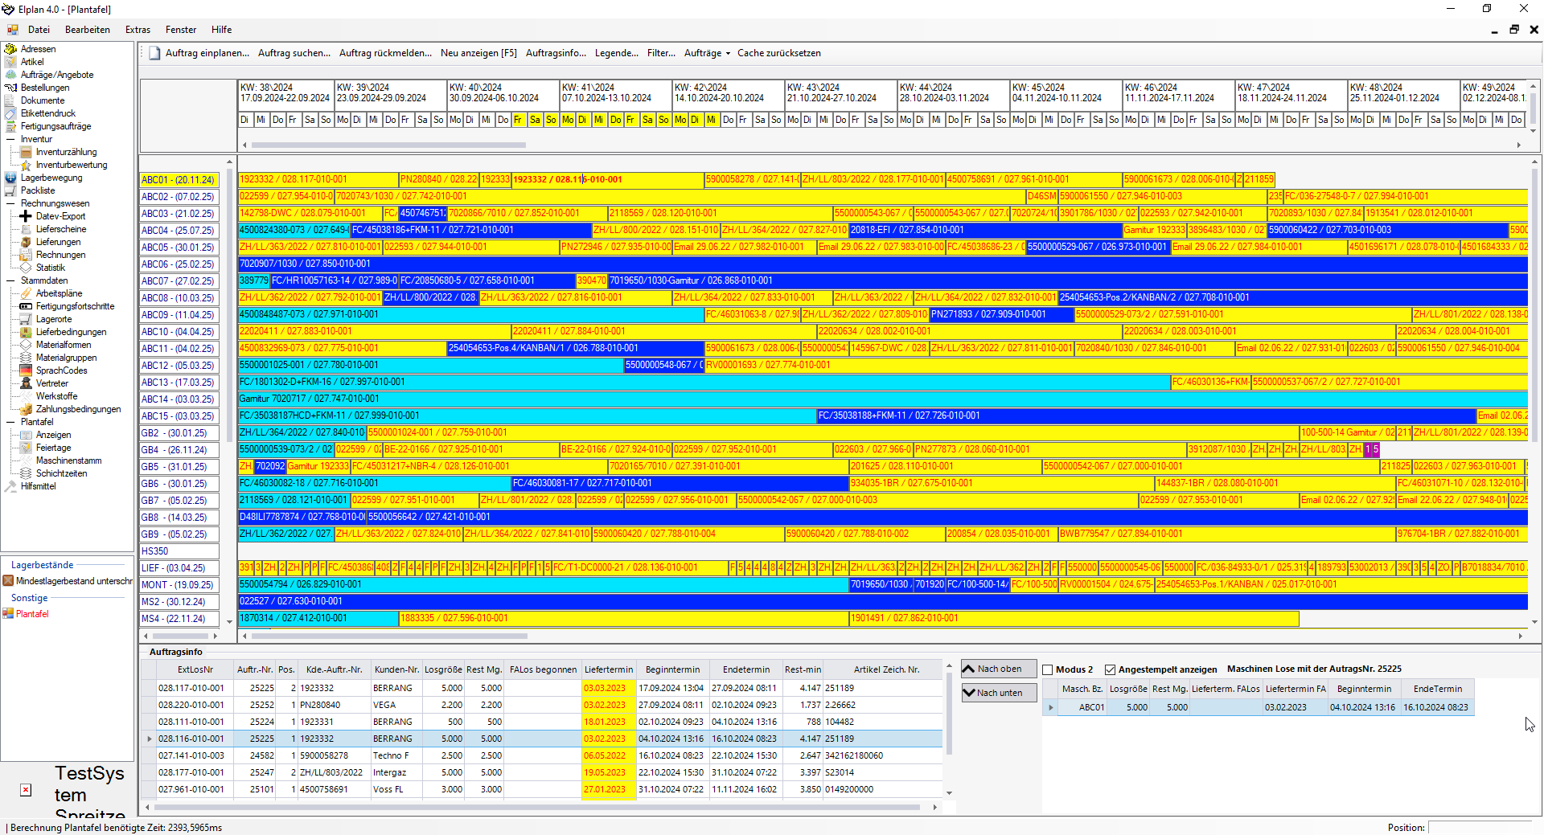This screenshot has height=835, width=1544.
Task: Open Lieferungen under Rechnungswesen
Action: (58, 242)
